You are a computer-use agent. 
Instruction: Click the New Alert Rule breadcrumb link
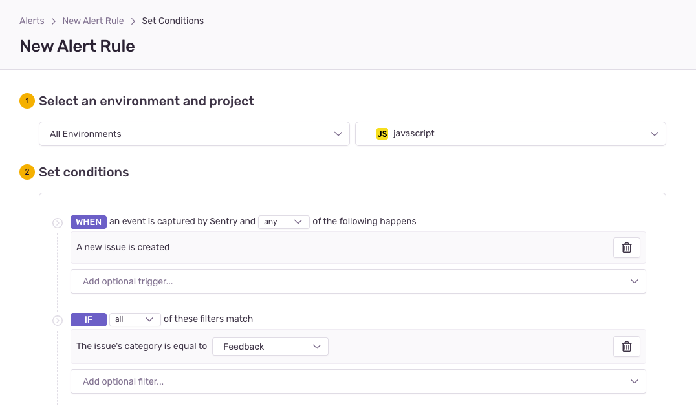point(92,21)
